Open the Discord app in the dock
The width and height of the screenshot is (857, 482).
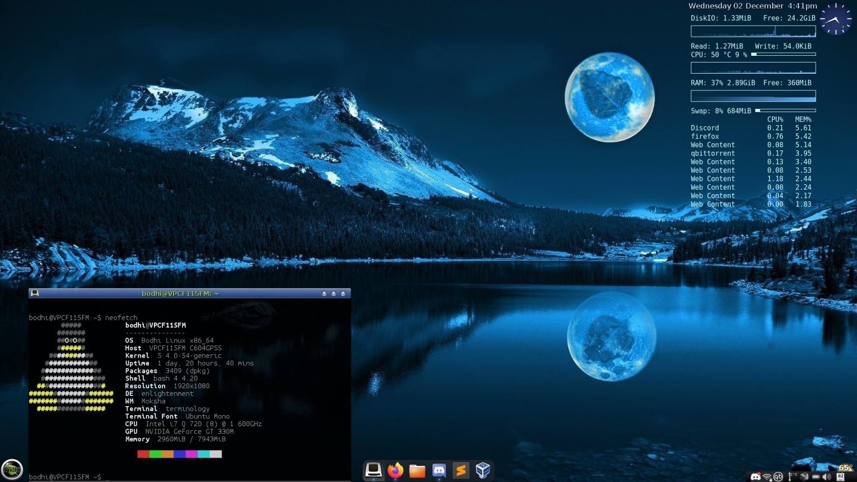click(439, 470)
